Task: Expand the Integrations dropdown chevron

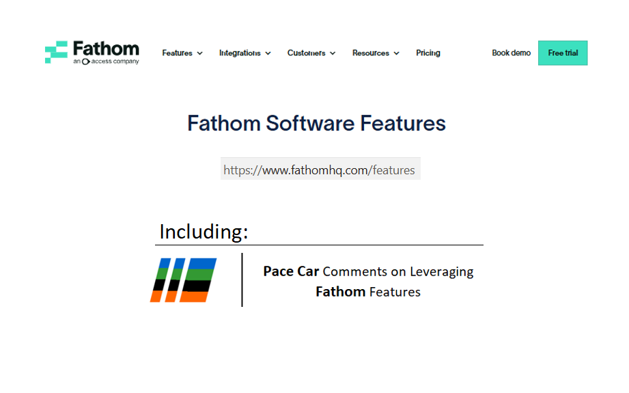Action: coord(268,53)
